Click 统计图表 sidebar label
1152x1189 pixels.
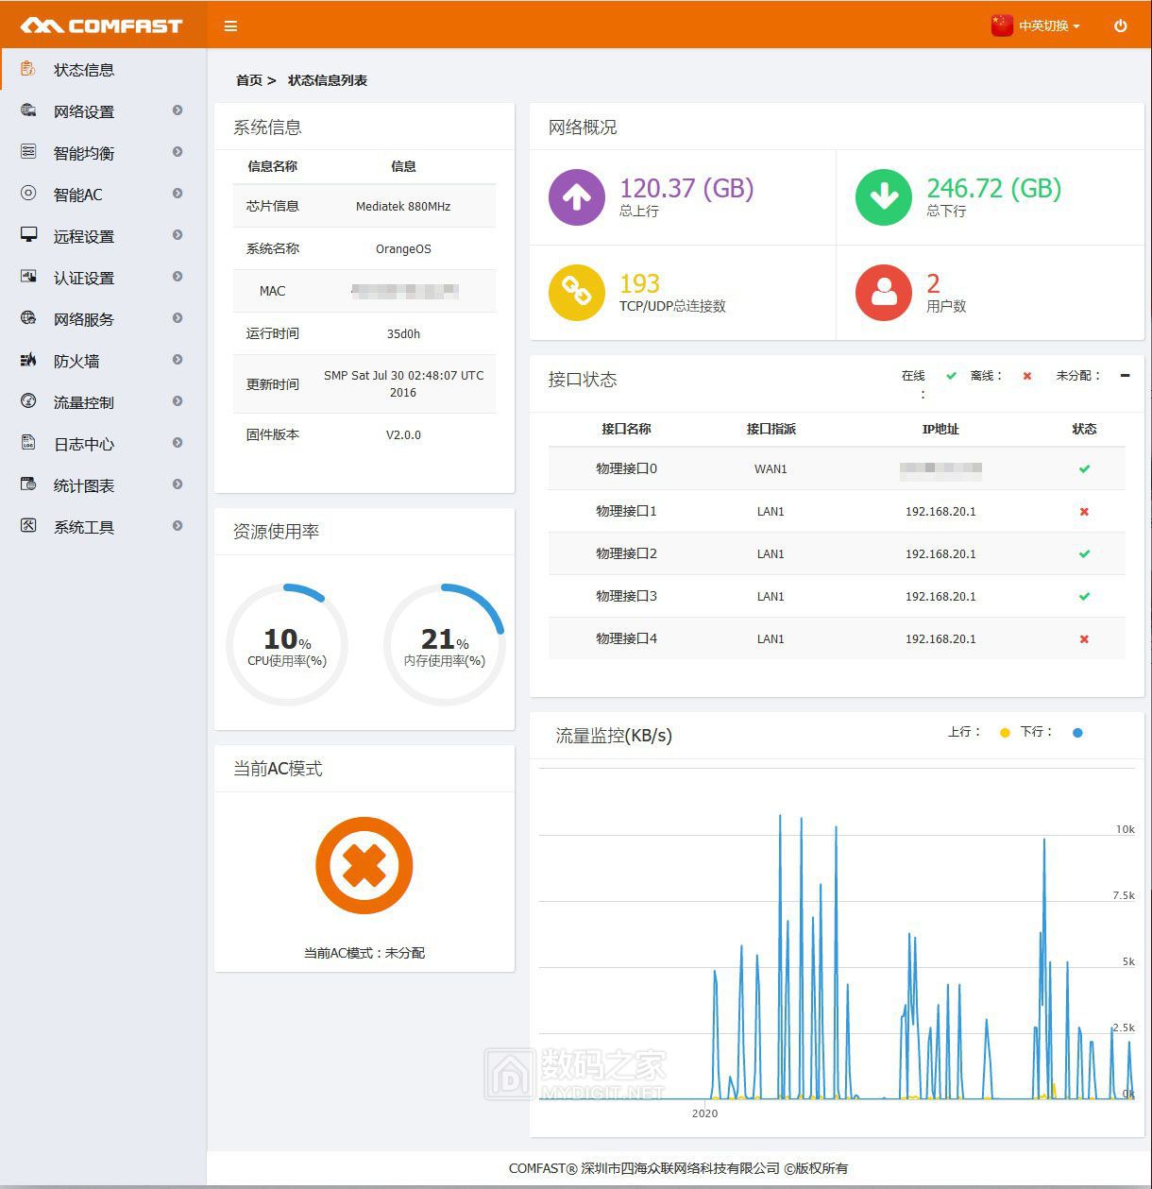pos(84,485)
